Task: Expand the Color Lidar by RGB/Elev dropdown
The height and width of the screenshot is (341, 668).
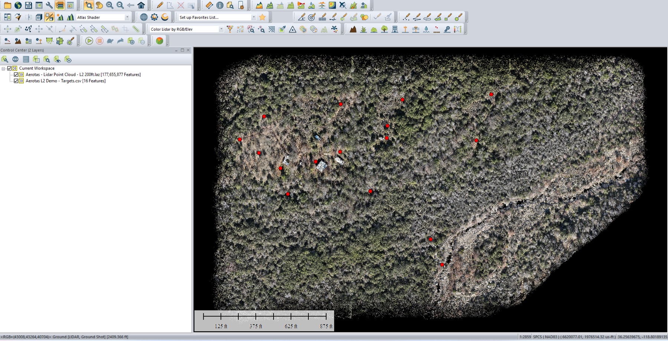Action: [x=221, y=29]
